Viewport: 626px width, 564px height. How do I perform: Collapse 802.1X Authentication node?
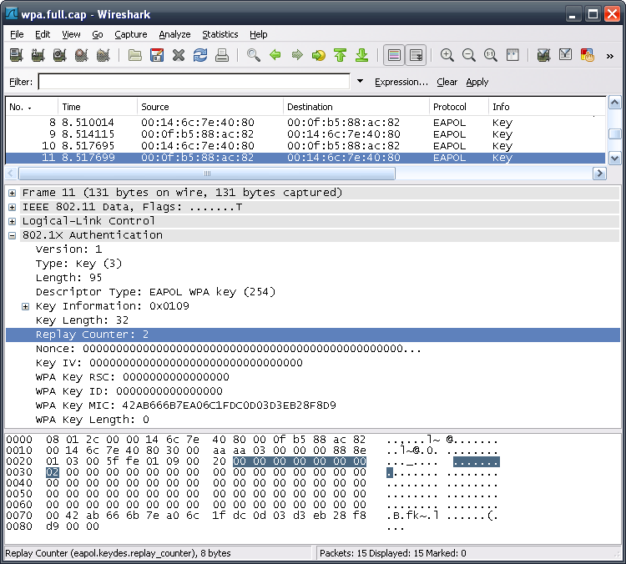[13, 235]
